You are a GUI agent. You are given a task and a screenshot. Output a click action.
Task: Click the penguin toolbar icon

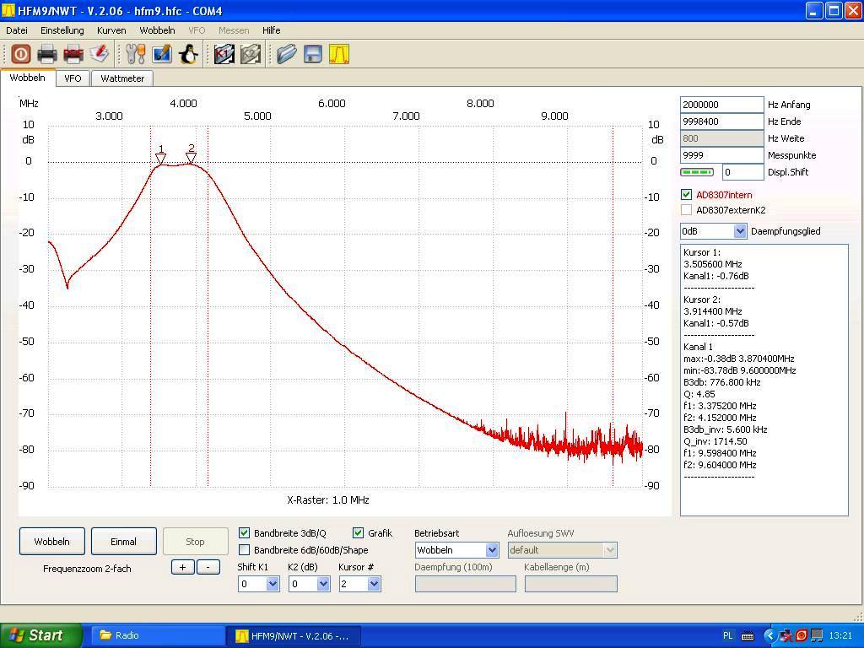pos(188,55)
